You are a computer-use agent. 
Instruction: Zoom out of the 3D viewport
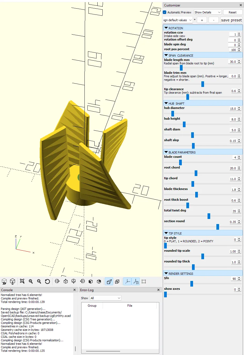pyautogui.click(x=39, y=281)
